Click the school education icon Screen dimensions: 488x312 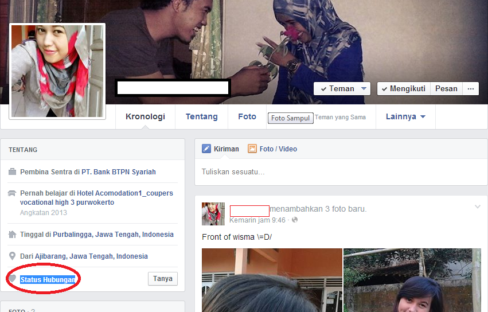[12, 193]
